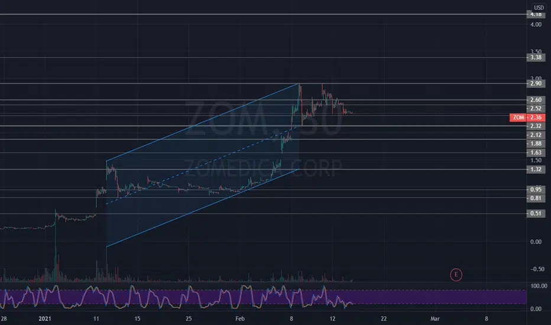Image resolution: width=551 pixels, height=325 pixels.
Task: Click the 0.95 price level label
Action: pos(536,190)
